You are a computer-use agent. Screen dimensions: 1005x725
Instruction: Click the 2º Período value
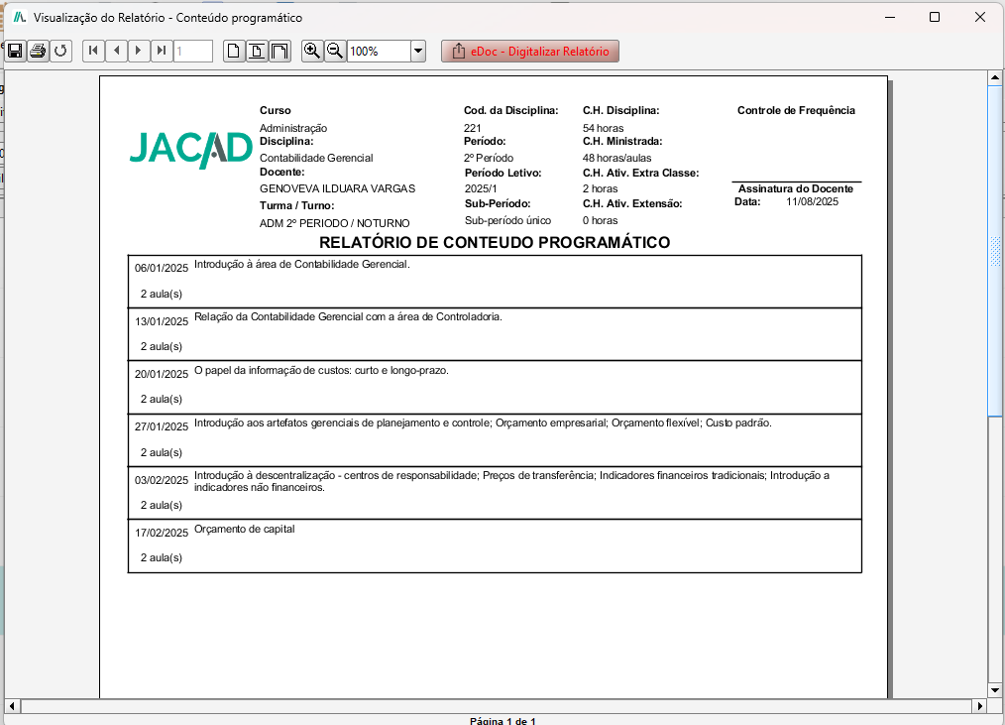(489, 158)
